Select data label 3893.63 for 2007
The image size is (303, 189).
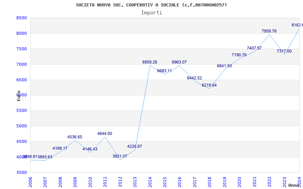coord(45,157)
